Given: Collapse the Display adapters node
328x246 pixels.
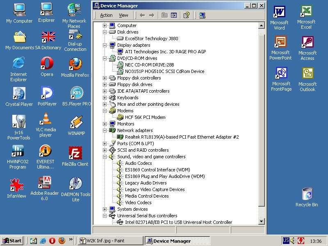Looking at the screenshot, I should [105, 45].
